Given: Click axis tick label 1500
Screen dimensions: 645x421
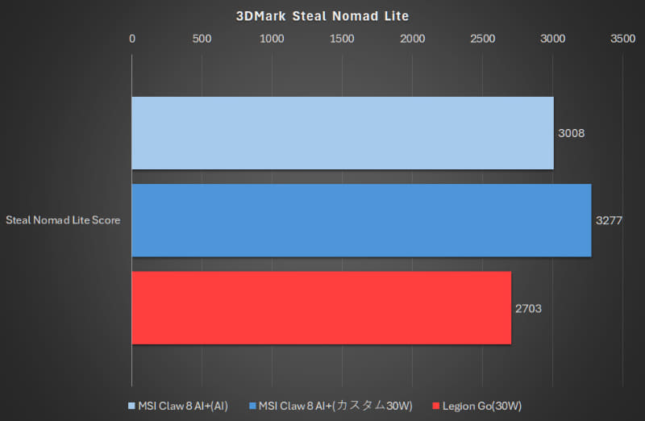Looking at the screenshot, I should click(342, 39).
